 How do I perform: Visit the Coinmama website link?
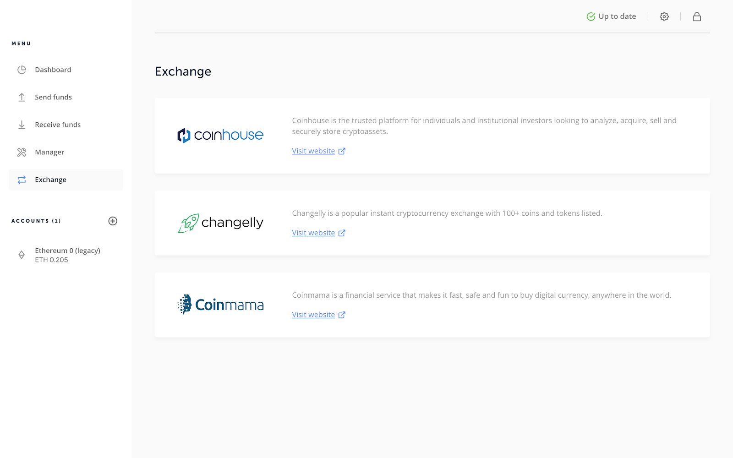click(313, 315)
